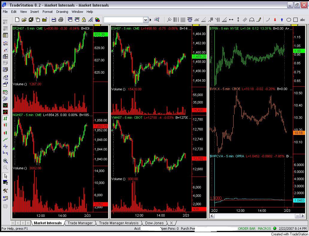Open the Edit menu
The height and width of the screenshot is (236, 309).
click(14, 12)
